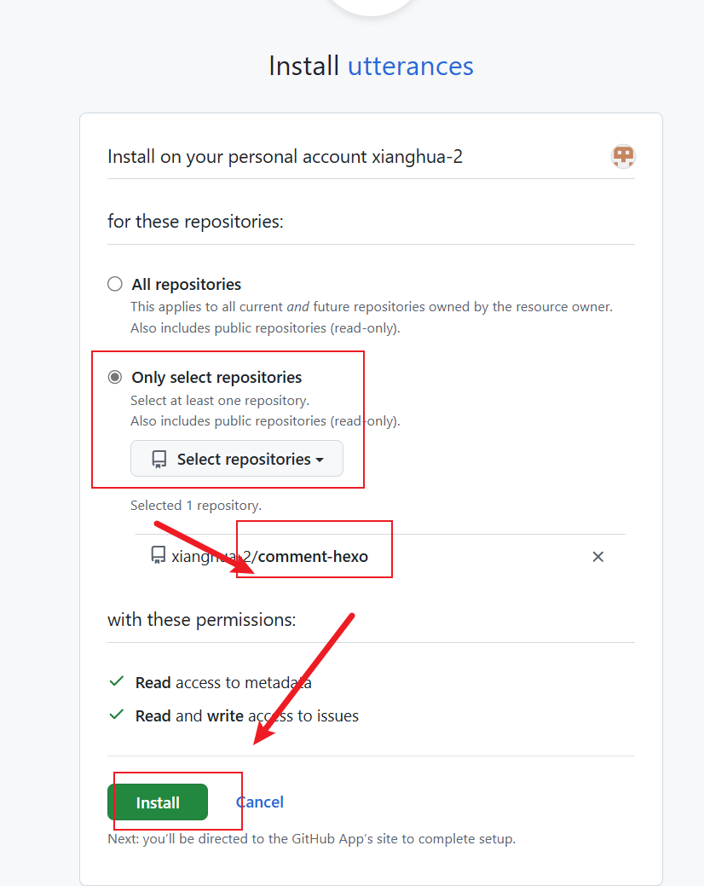Viewport: 704px width, 886px height.
Task: Click the checkmark beside issues write access
Action: [x=117, y=715]
